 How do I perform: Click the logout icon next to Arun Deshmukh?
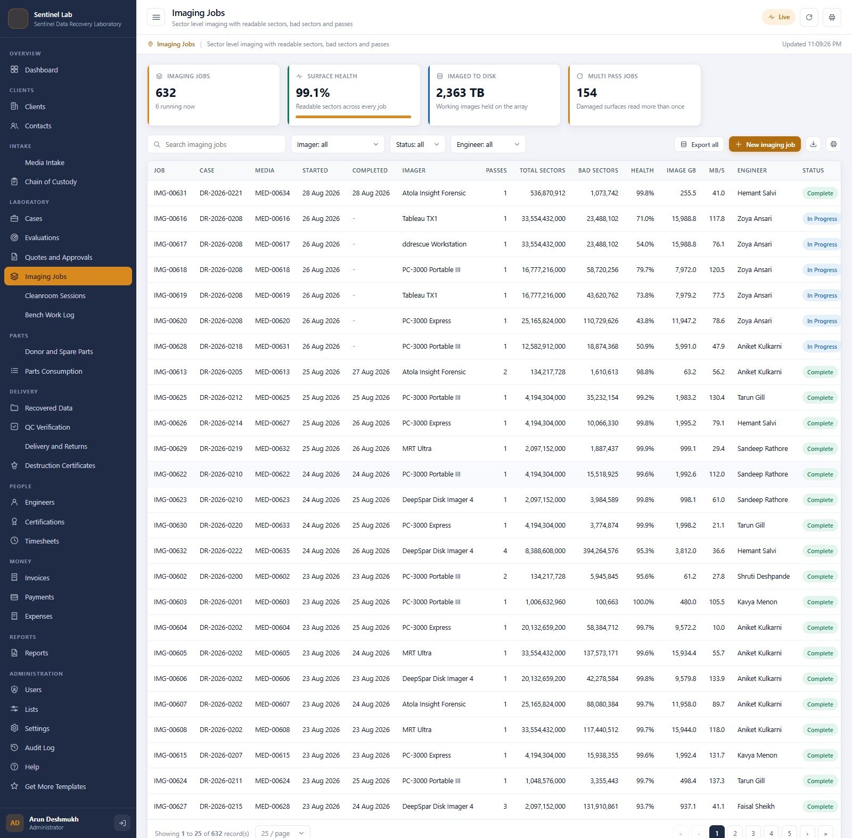click(x=122, y=823)
